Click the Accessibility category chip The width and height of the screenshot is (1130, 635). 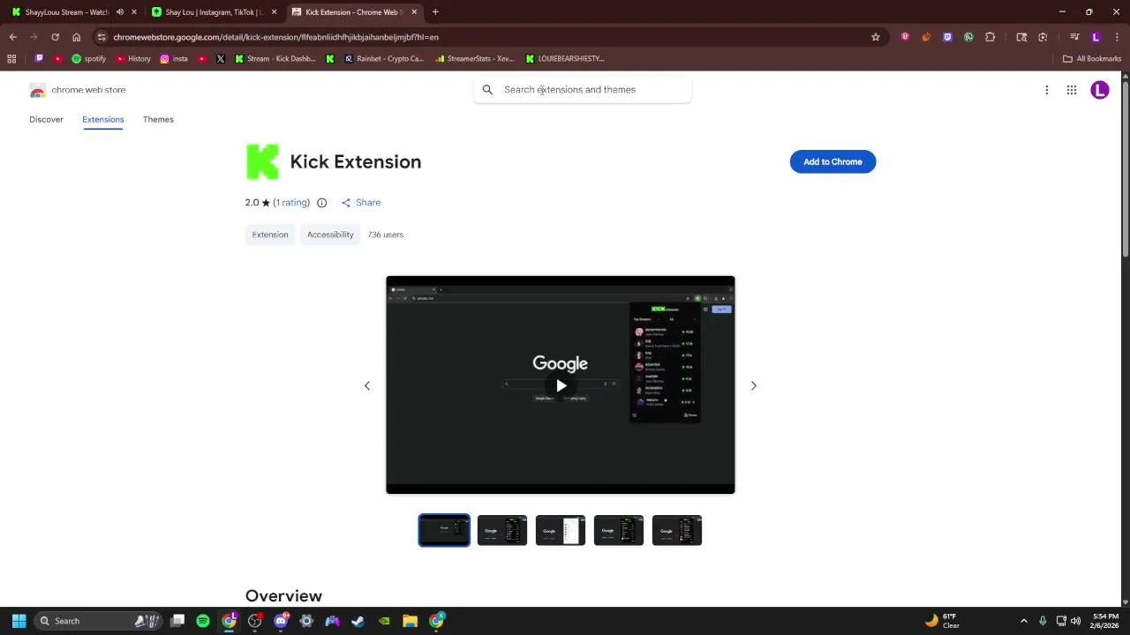click(330, 235)
